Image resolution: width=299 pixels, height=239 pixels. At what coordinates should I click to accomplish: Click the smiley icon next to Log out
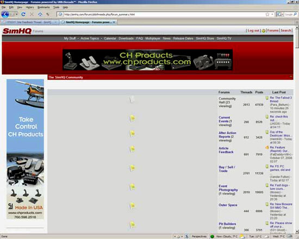pyautogui.click(x=264, y=30)
